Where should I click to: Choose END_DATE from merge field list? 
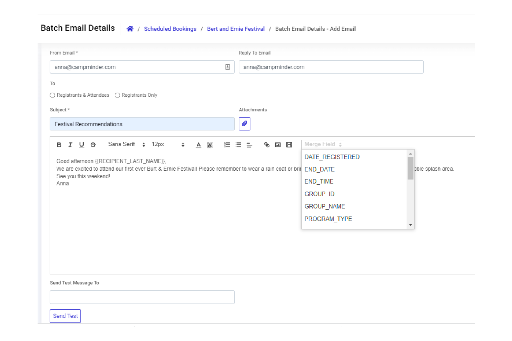tap(319, 169)
